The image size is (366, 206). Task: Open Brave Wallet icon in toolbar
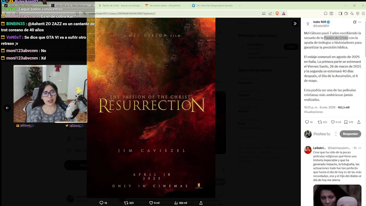(x=346, y=13)
